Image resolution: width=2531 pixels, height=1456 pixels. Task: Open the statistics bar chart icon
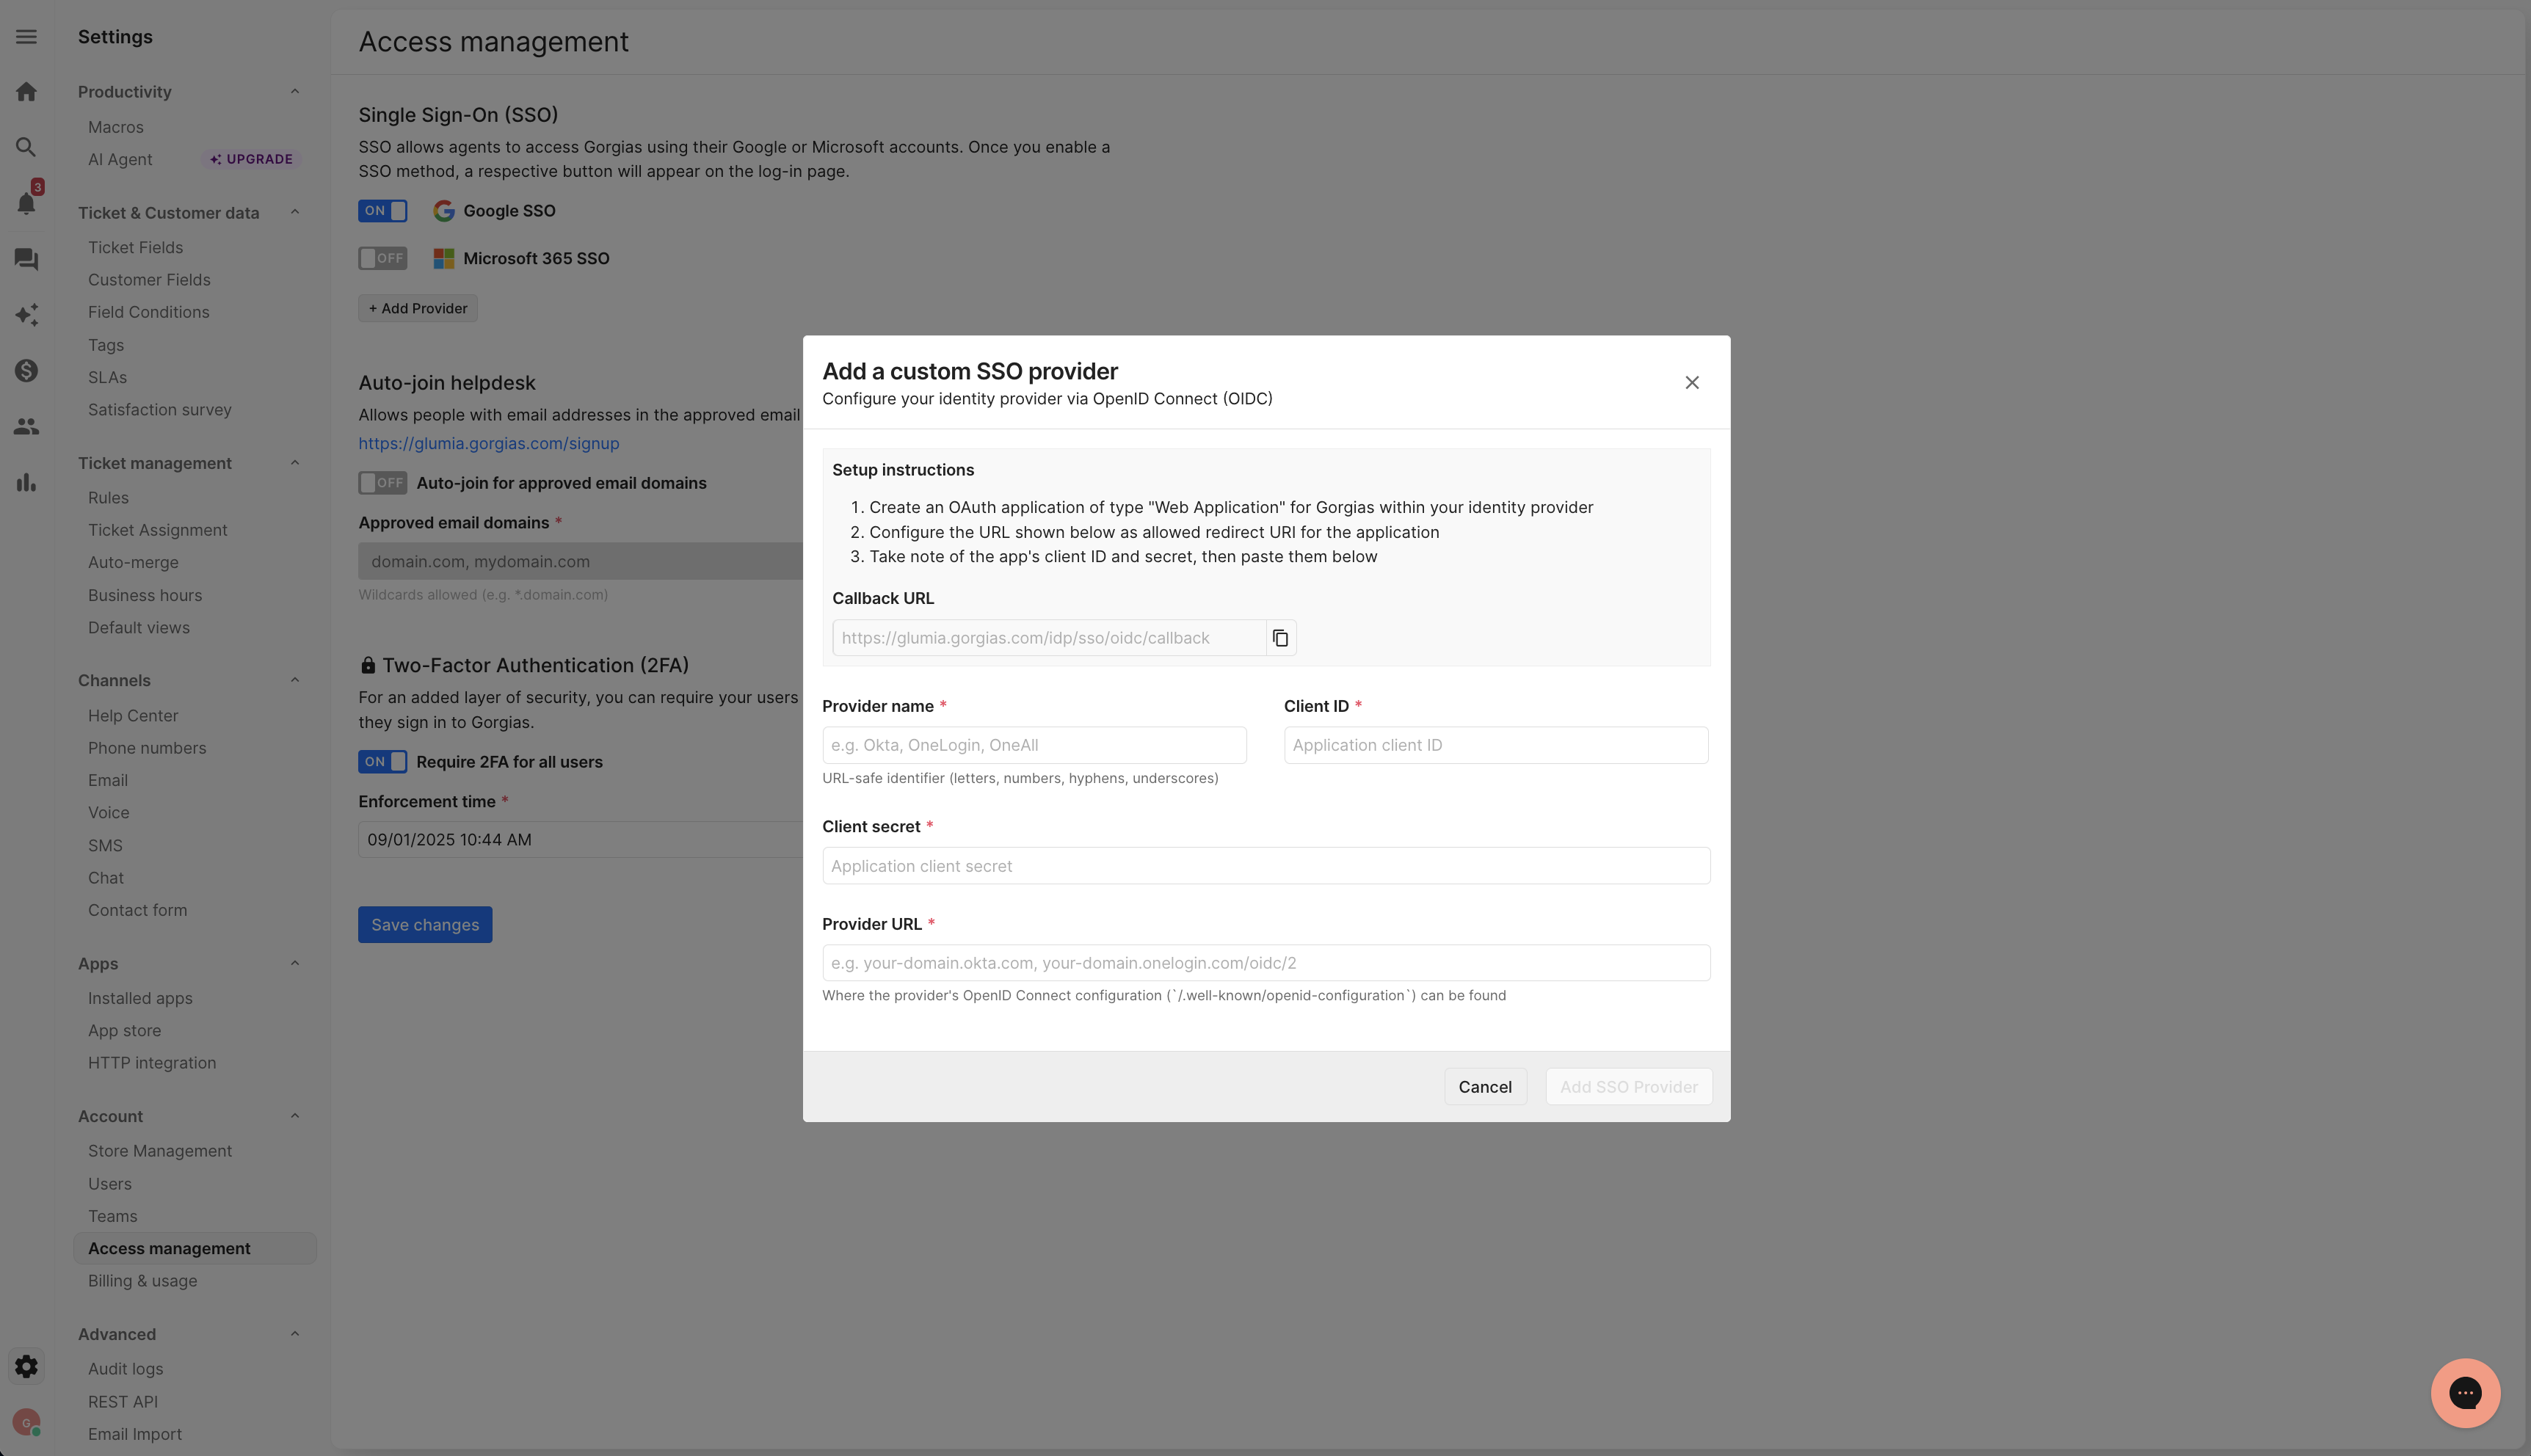pos(27,483)
